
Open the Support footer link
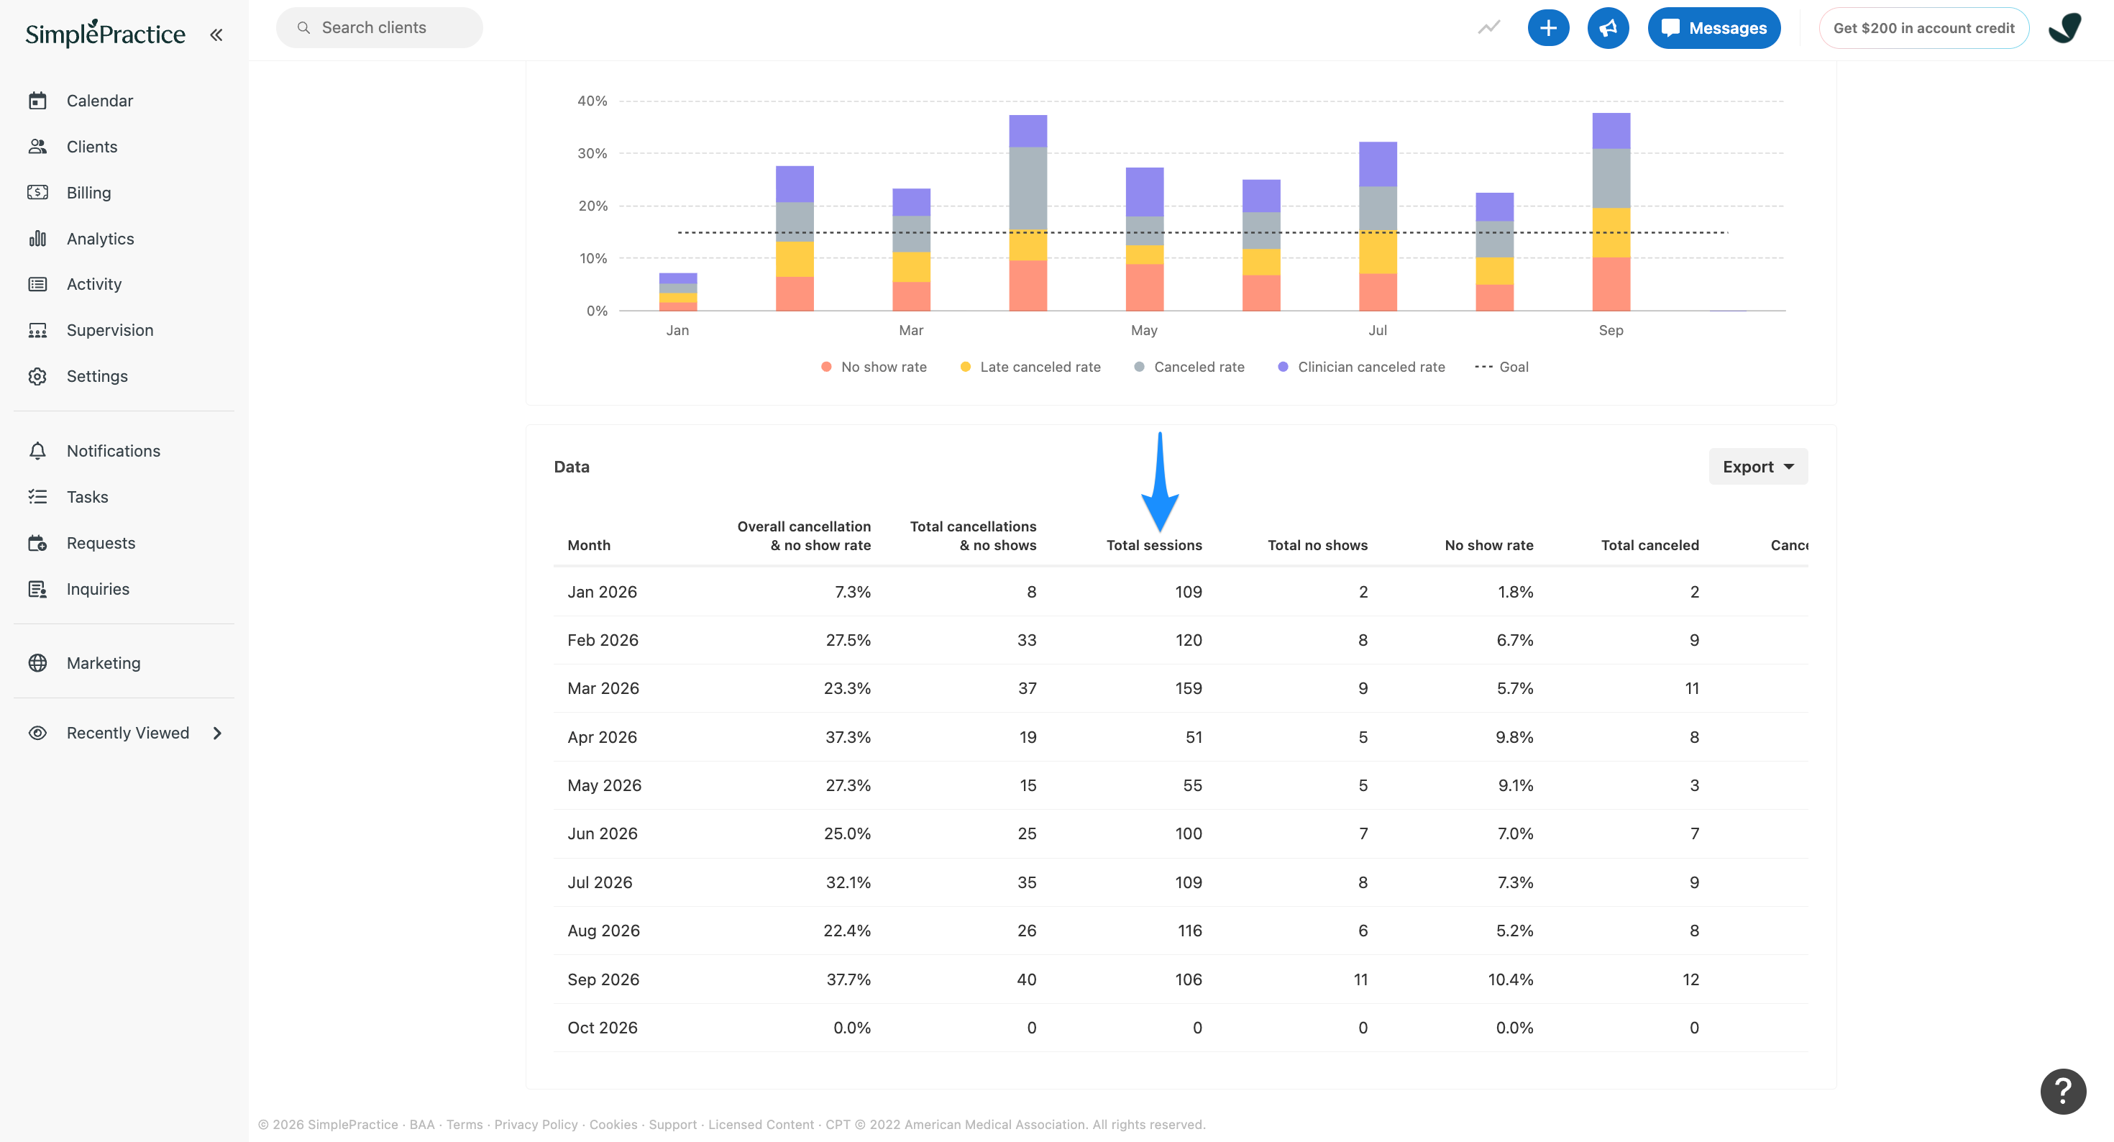[672, 1124]
